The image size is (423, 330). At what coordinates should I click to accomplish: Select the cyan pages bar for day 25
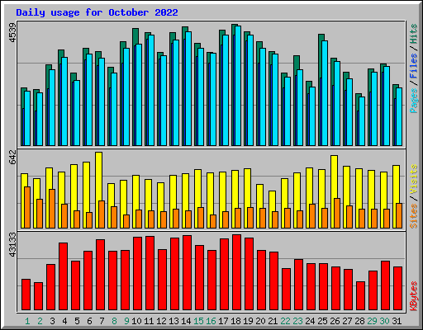[325, 93]
